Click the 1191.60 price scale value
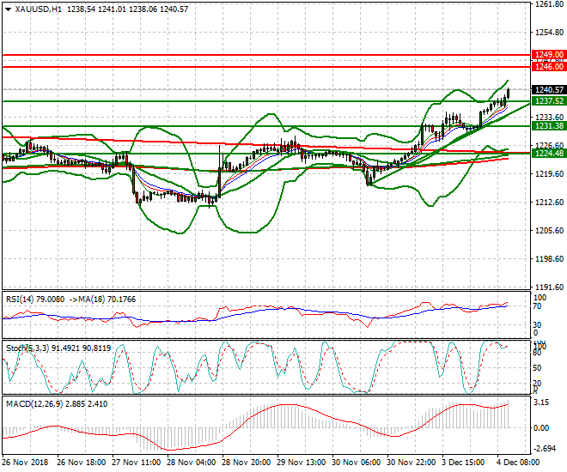The height and width of the screenshot is (472, 567). [546, 287]
